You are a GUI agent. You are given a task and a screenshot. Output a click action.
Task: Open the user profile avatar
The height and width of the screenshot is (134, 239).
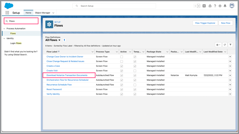tap(232, 6)
